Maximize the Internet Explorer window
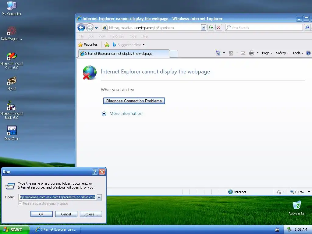 click(306, 19)
